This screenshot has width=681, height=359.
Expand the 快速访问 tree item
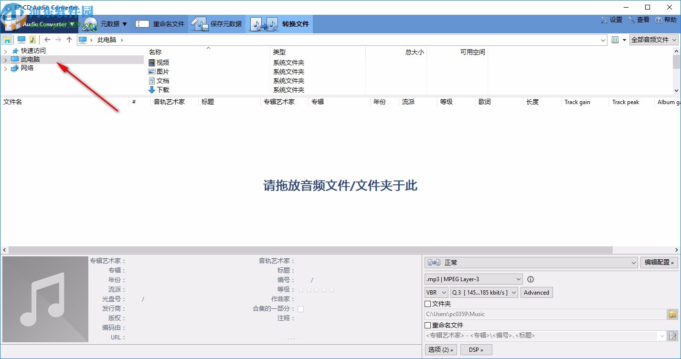tap(5, 50)
